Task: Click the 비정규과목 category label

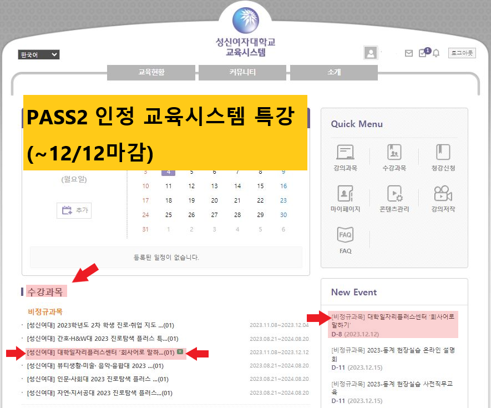Action: (45, 312)
